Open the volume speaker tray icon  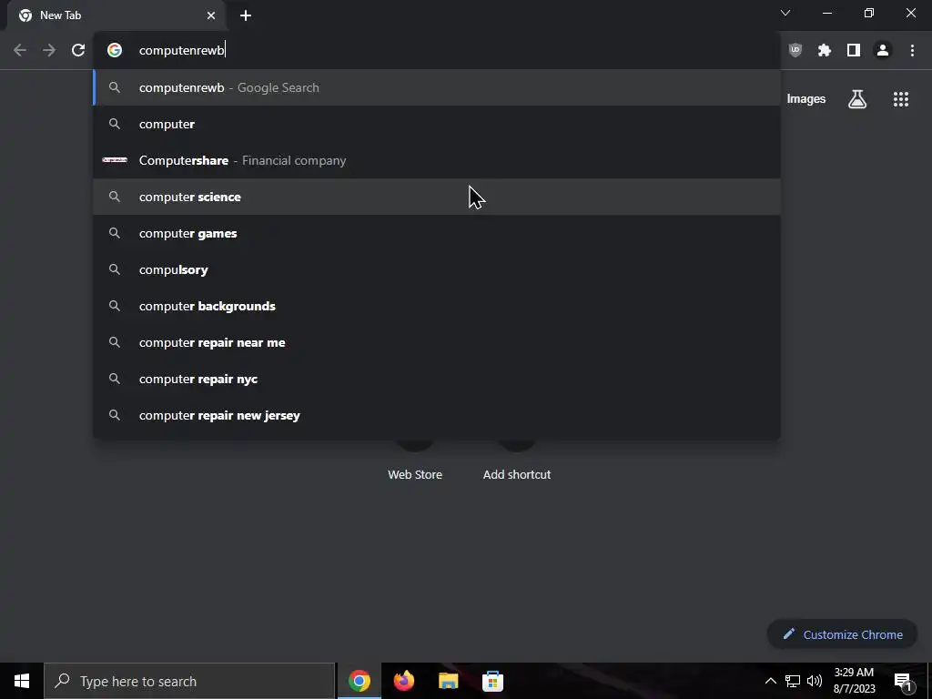coord(815,681)
